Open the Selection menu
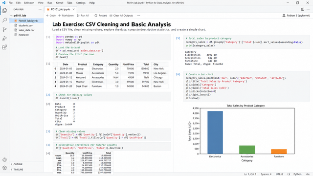 tap(29, 3)
